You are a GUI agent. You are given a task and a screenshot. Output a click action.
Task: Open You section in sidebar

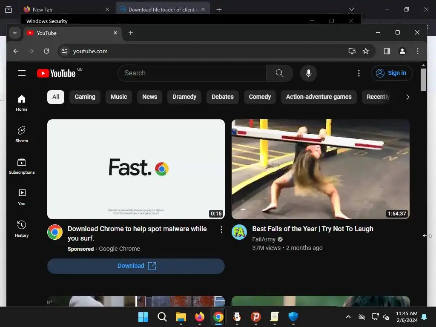[22, 198]
